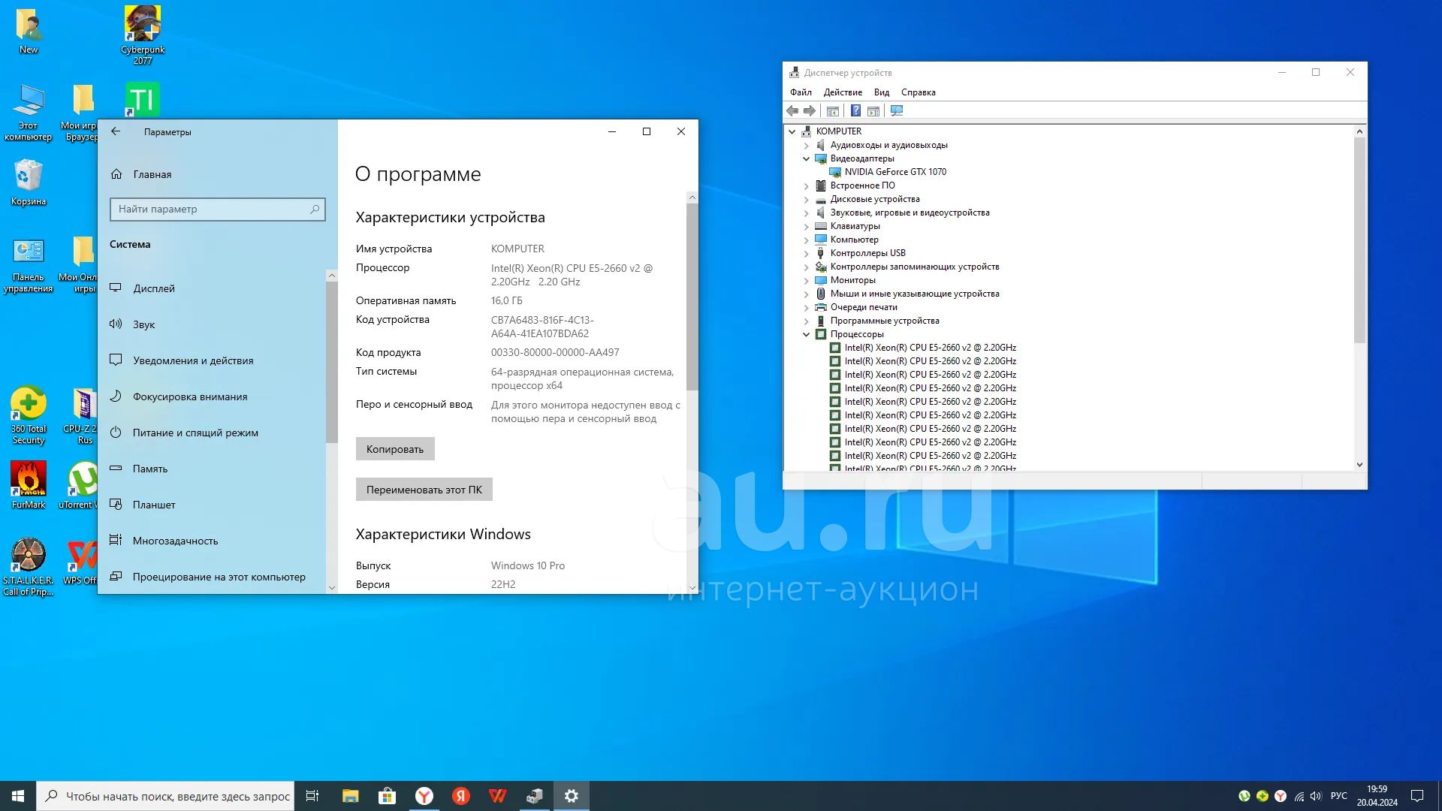Select Панель управления desktop icon
1442x811 pixels.
click(29, 265)
